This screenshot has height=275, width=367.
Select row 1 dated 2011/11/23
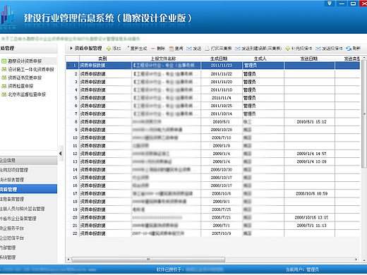tap(213, 66)
